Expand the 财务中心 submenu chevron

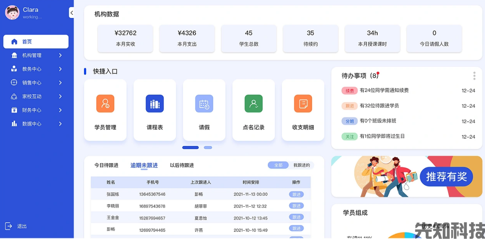point(60,110)
